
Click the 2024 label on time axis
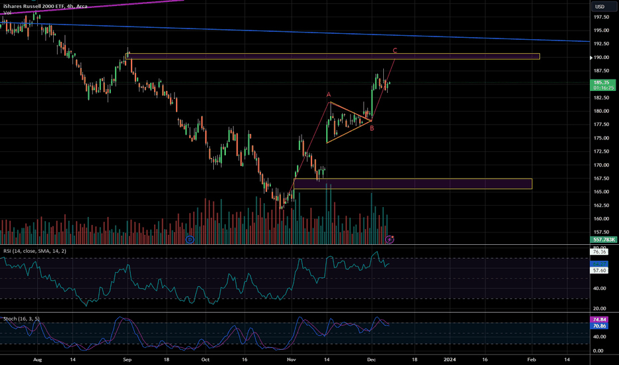pos(450,360)
